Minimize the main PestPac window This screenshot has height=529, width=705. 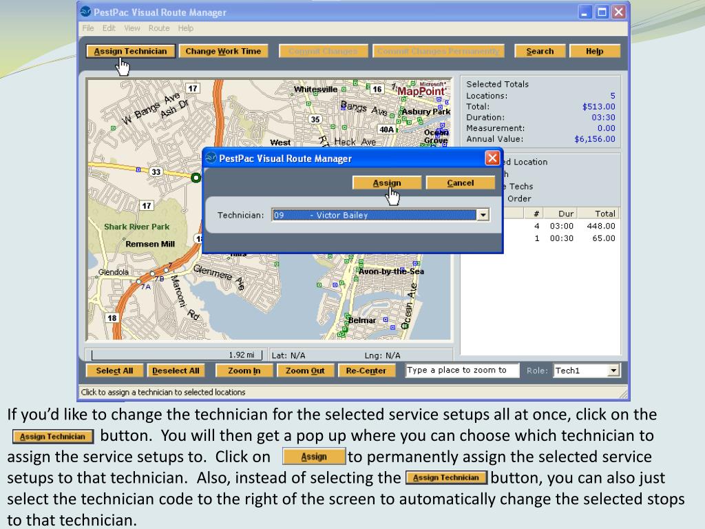click(x=584, y=12)
